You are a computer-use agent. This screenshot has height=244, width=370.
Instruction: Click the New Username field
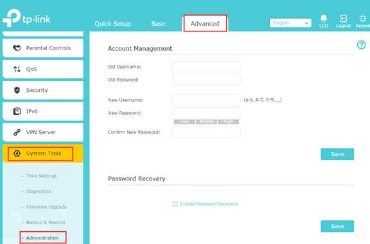(x=206, y=100)
